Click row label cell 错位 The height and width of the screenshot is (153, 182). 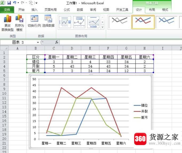pos(36,62)
